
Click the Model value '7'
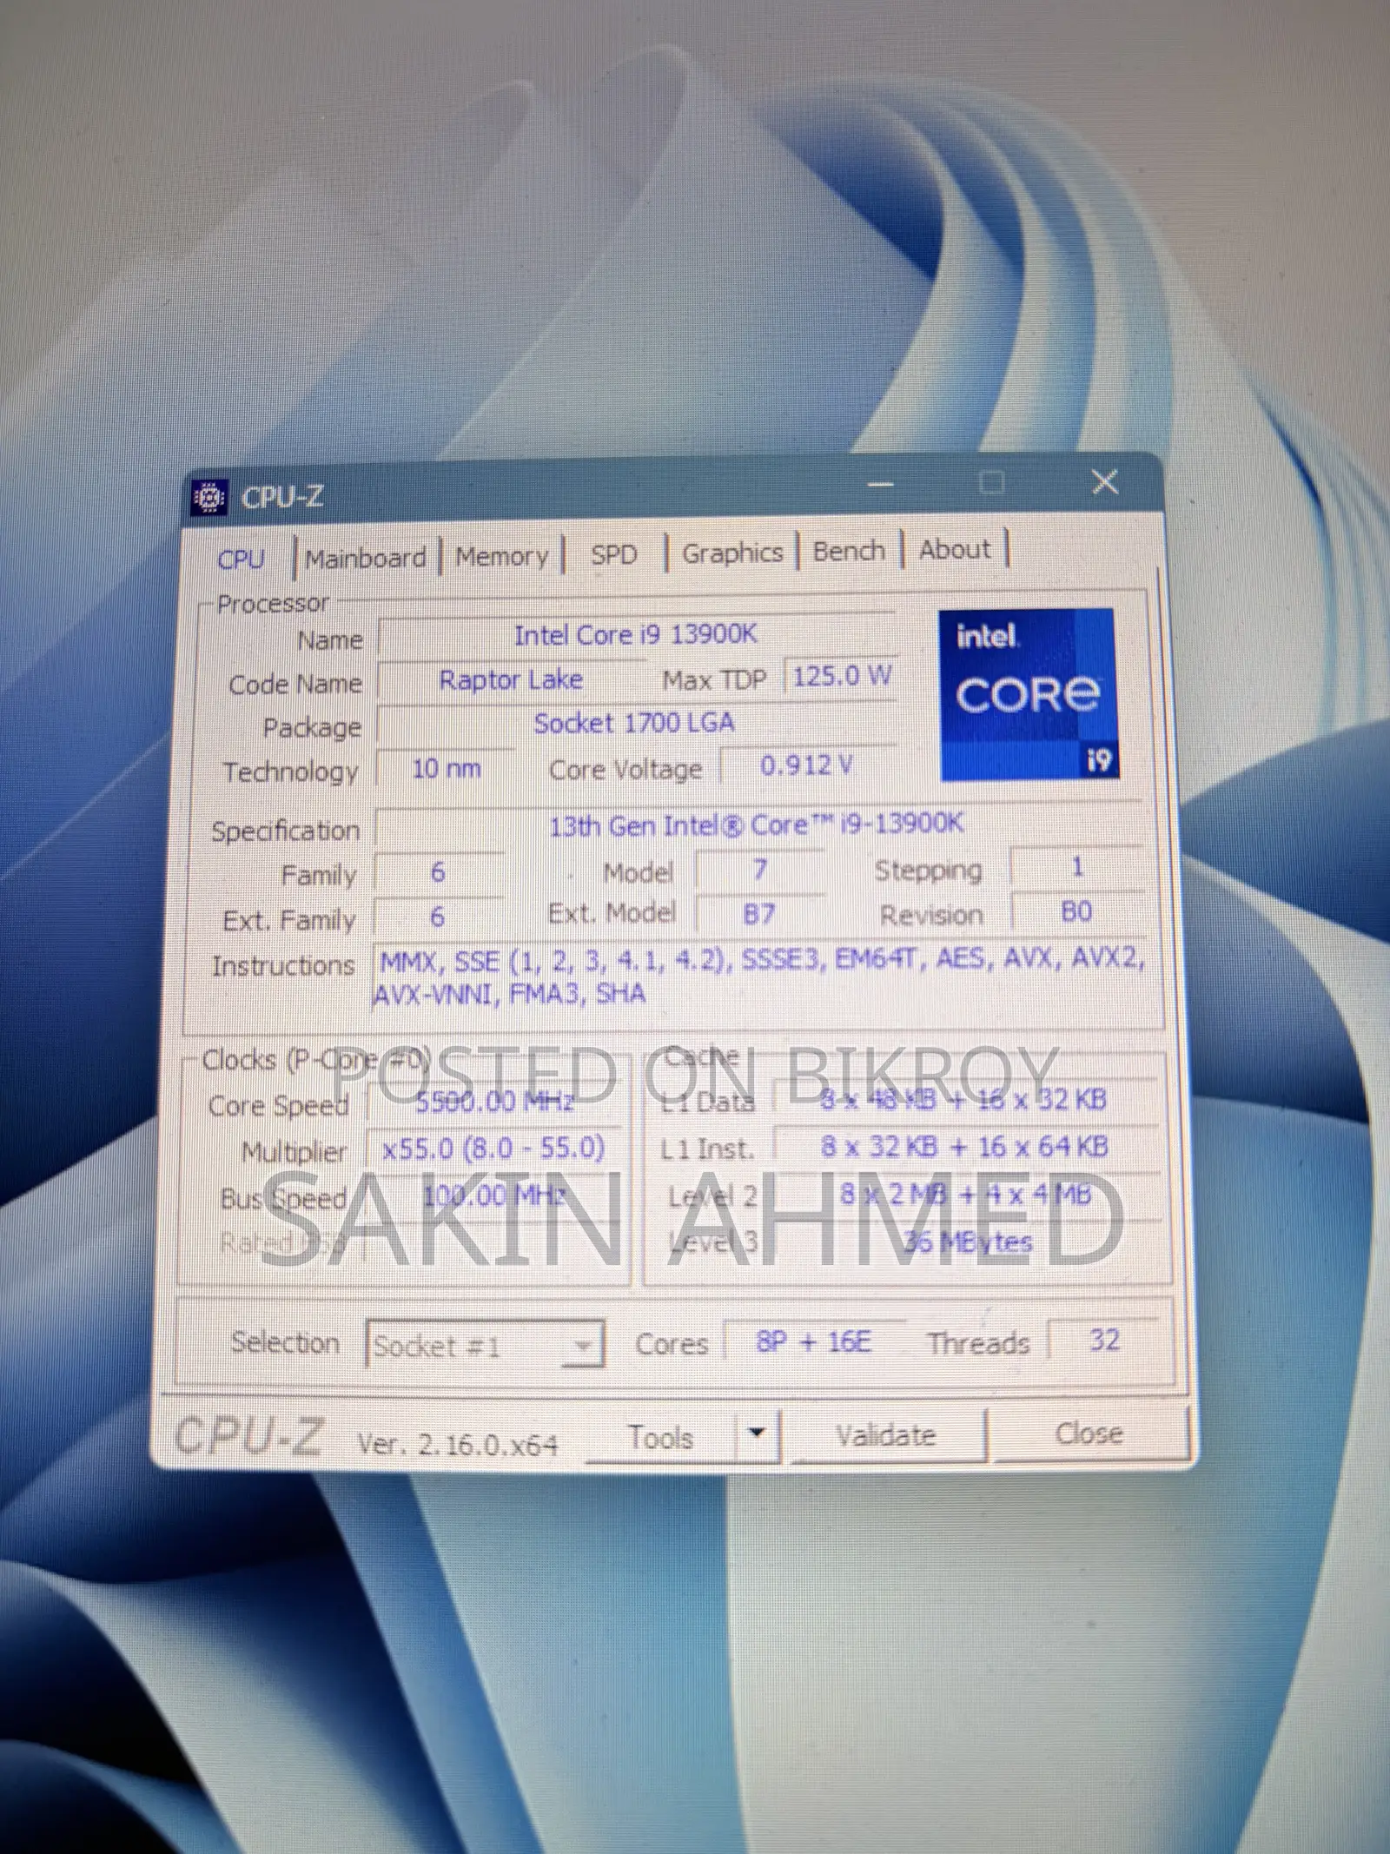click(x=760, y=869)
